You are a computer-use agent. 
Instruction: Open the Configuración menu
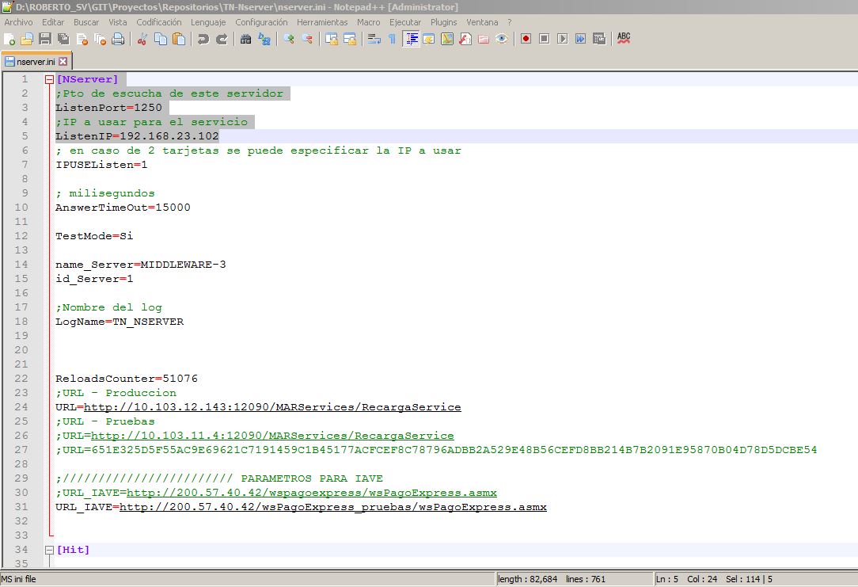click(261, 22)
